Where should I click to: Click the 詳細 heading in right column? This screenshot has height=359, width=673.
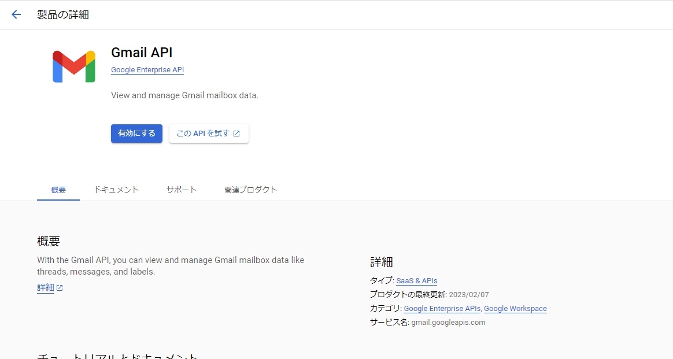[382, 262]
